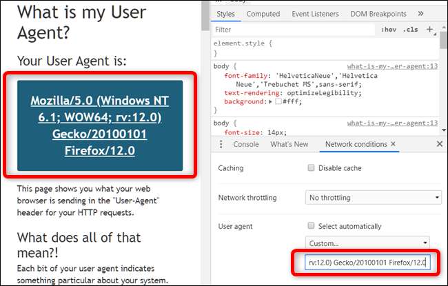This screenshot has width=448, height=286.
Task: Open the Custom user agent dropdown
Action: (368, 243)
